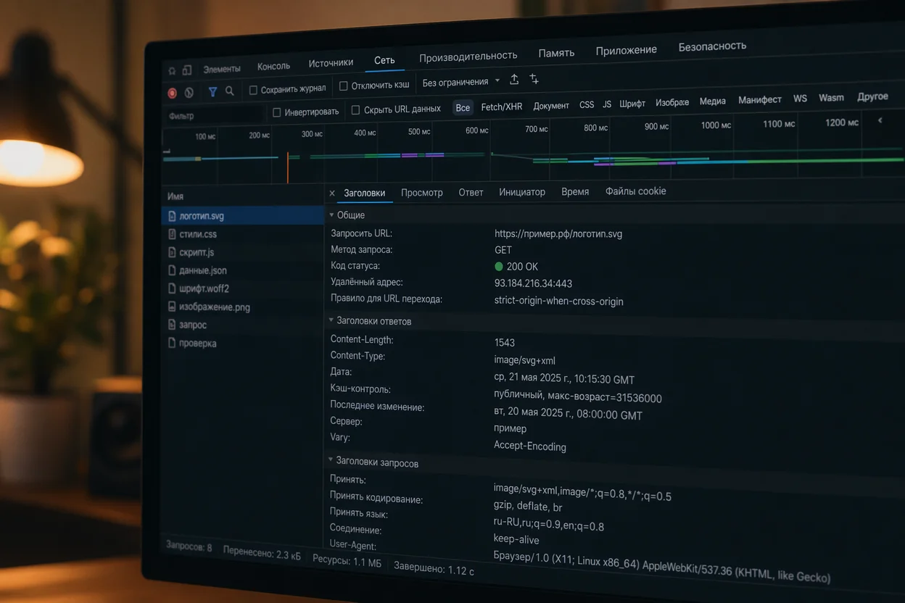This screenshot has height=603, width=905.
Task: Click the file icon next to стили.css
Action: (172, 234)
